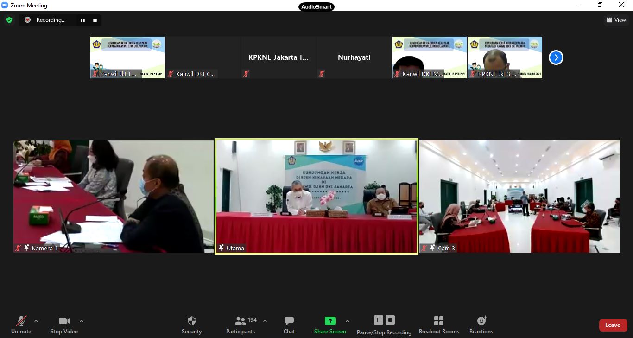Unmute the microphone
This screenshot has width=633, height=338.
[x=21, y=325]
